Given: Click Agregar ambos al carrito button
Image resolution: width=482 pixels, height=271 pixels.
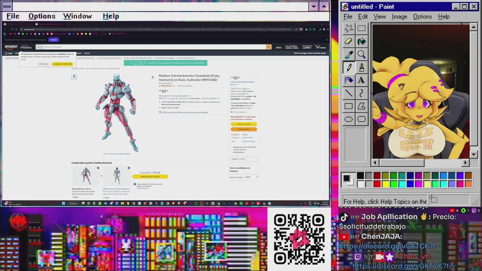Looking at the screenshot, I should tap(150, 177).
